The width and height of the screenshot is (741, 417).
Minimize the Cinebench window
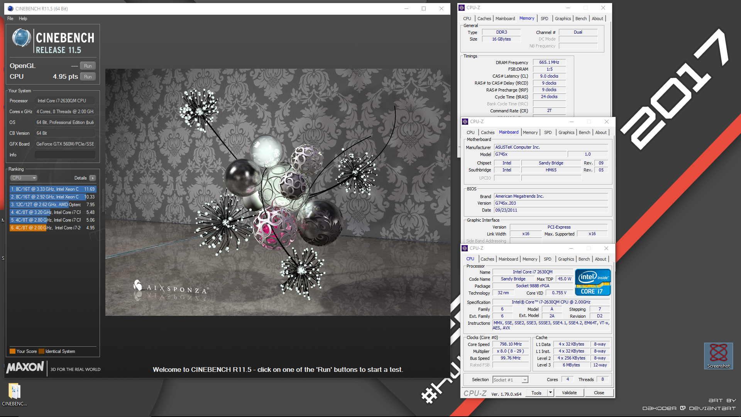click(406, 8)
